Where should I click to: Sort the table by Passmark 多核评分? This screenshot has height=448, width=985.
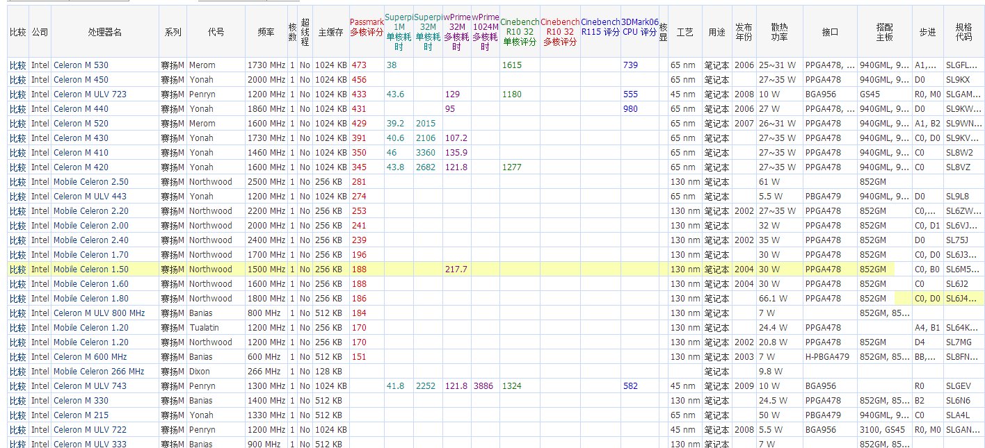(367, 26)
